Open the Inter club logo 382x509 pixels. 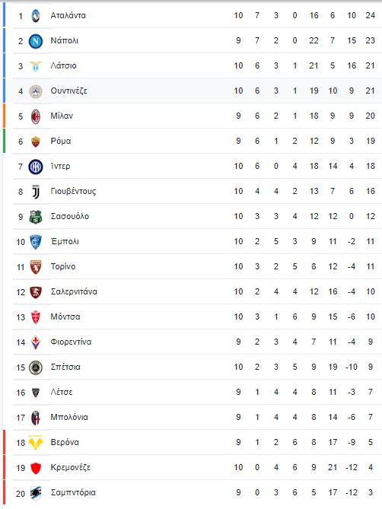coord(36,167)
